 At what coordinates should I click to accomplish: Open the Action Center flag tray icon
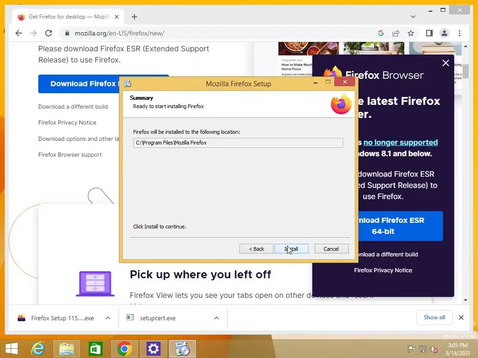(411, 349)
